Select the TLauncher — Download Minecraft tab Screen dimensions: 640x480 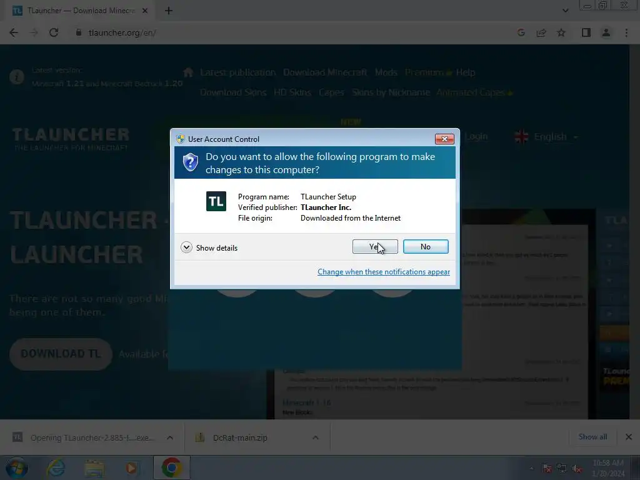pyautogui.click(x=81, y=11)
